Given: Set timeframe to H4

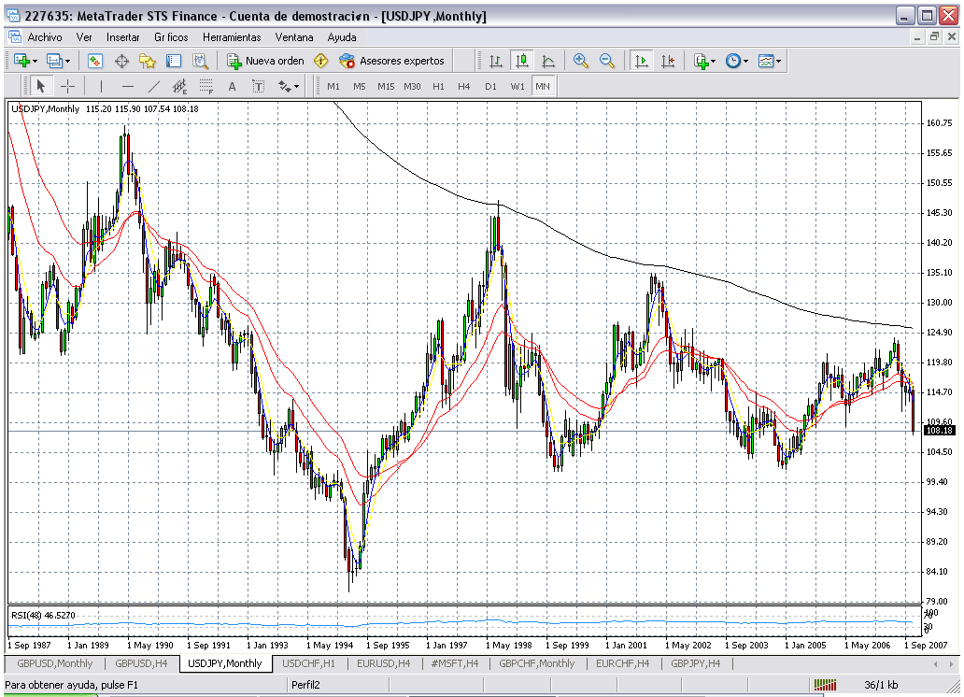Looking at the screenshot, I should (x=464, y=86).
